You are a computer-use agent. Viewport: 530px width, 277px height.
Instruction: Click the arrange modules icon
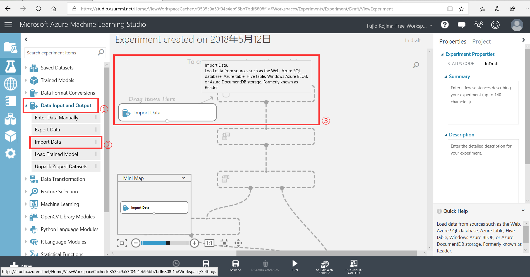[224, 243]
